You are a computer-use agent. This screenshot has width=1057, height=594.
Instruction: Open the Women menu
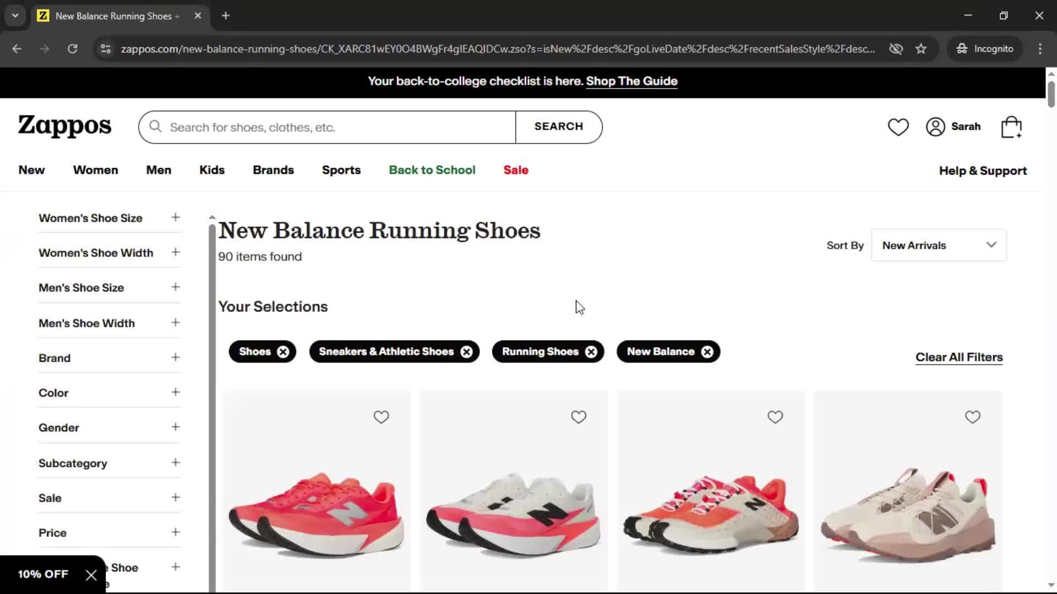tap(95, 170)
